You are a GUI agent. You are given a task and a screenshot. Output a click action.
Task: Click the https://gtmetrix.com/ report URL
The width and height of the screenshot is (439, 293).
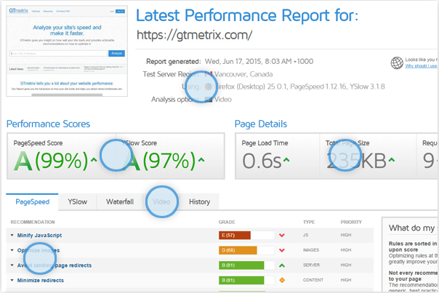[x=194, y=36]
